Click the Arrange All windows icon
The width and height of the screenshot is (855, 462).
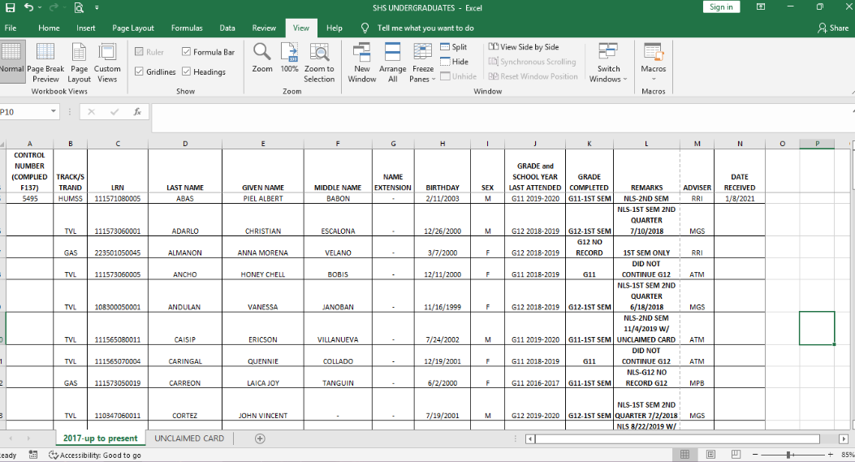[x=393, y=53]
